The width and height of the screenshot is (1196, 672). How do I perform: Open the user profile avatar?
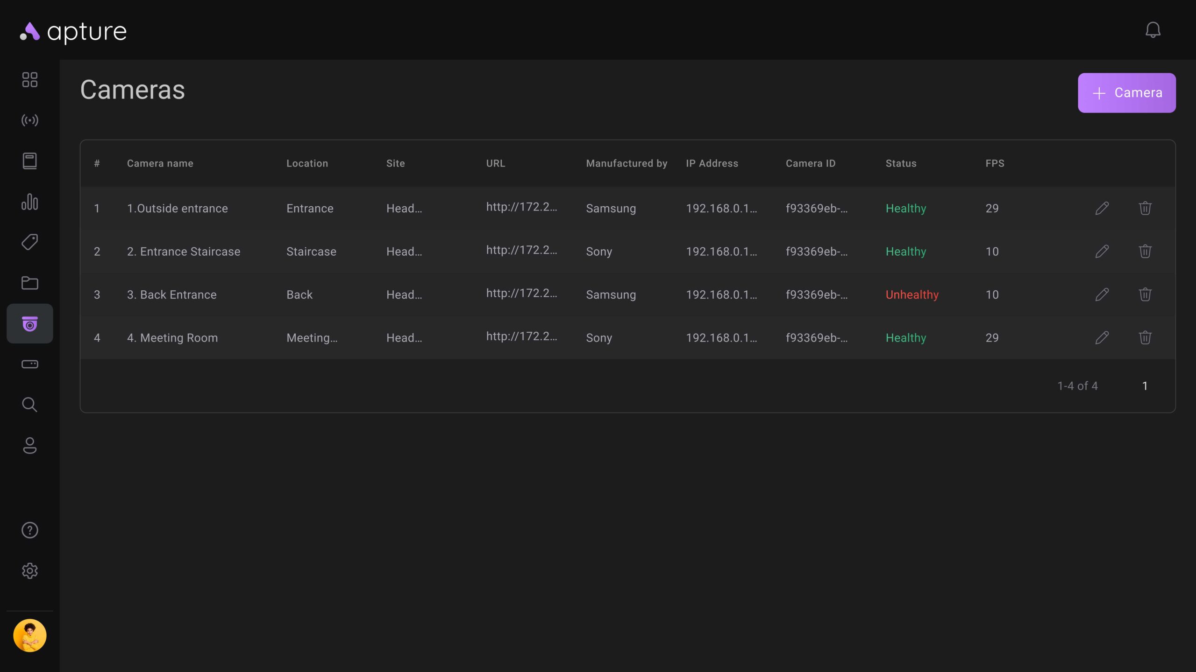point(30,636)
